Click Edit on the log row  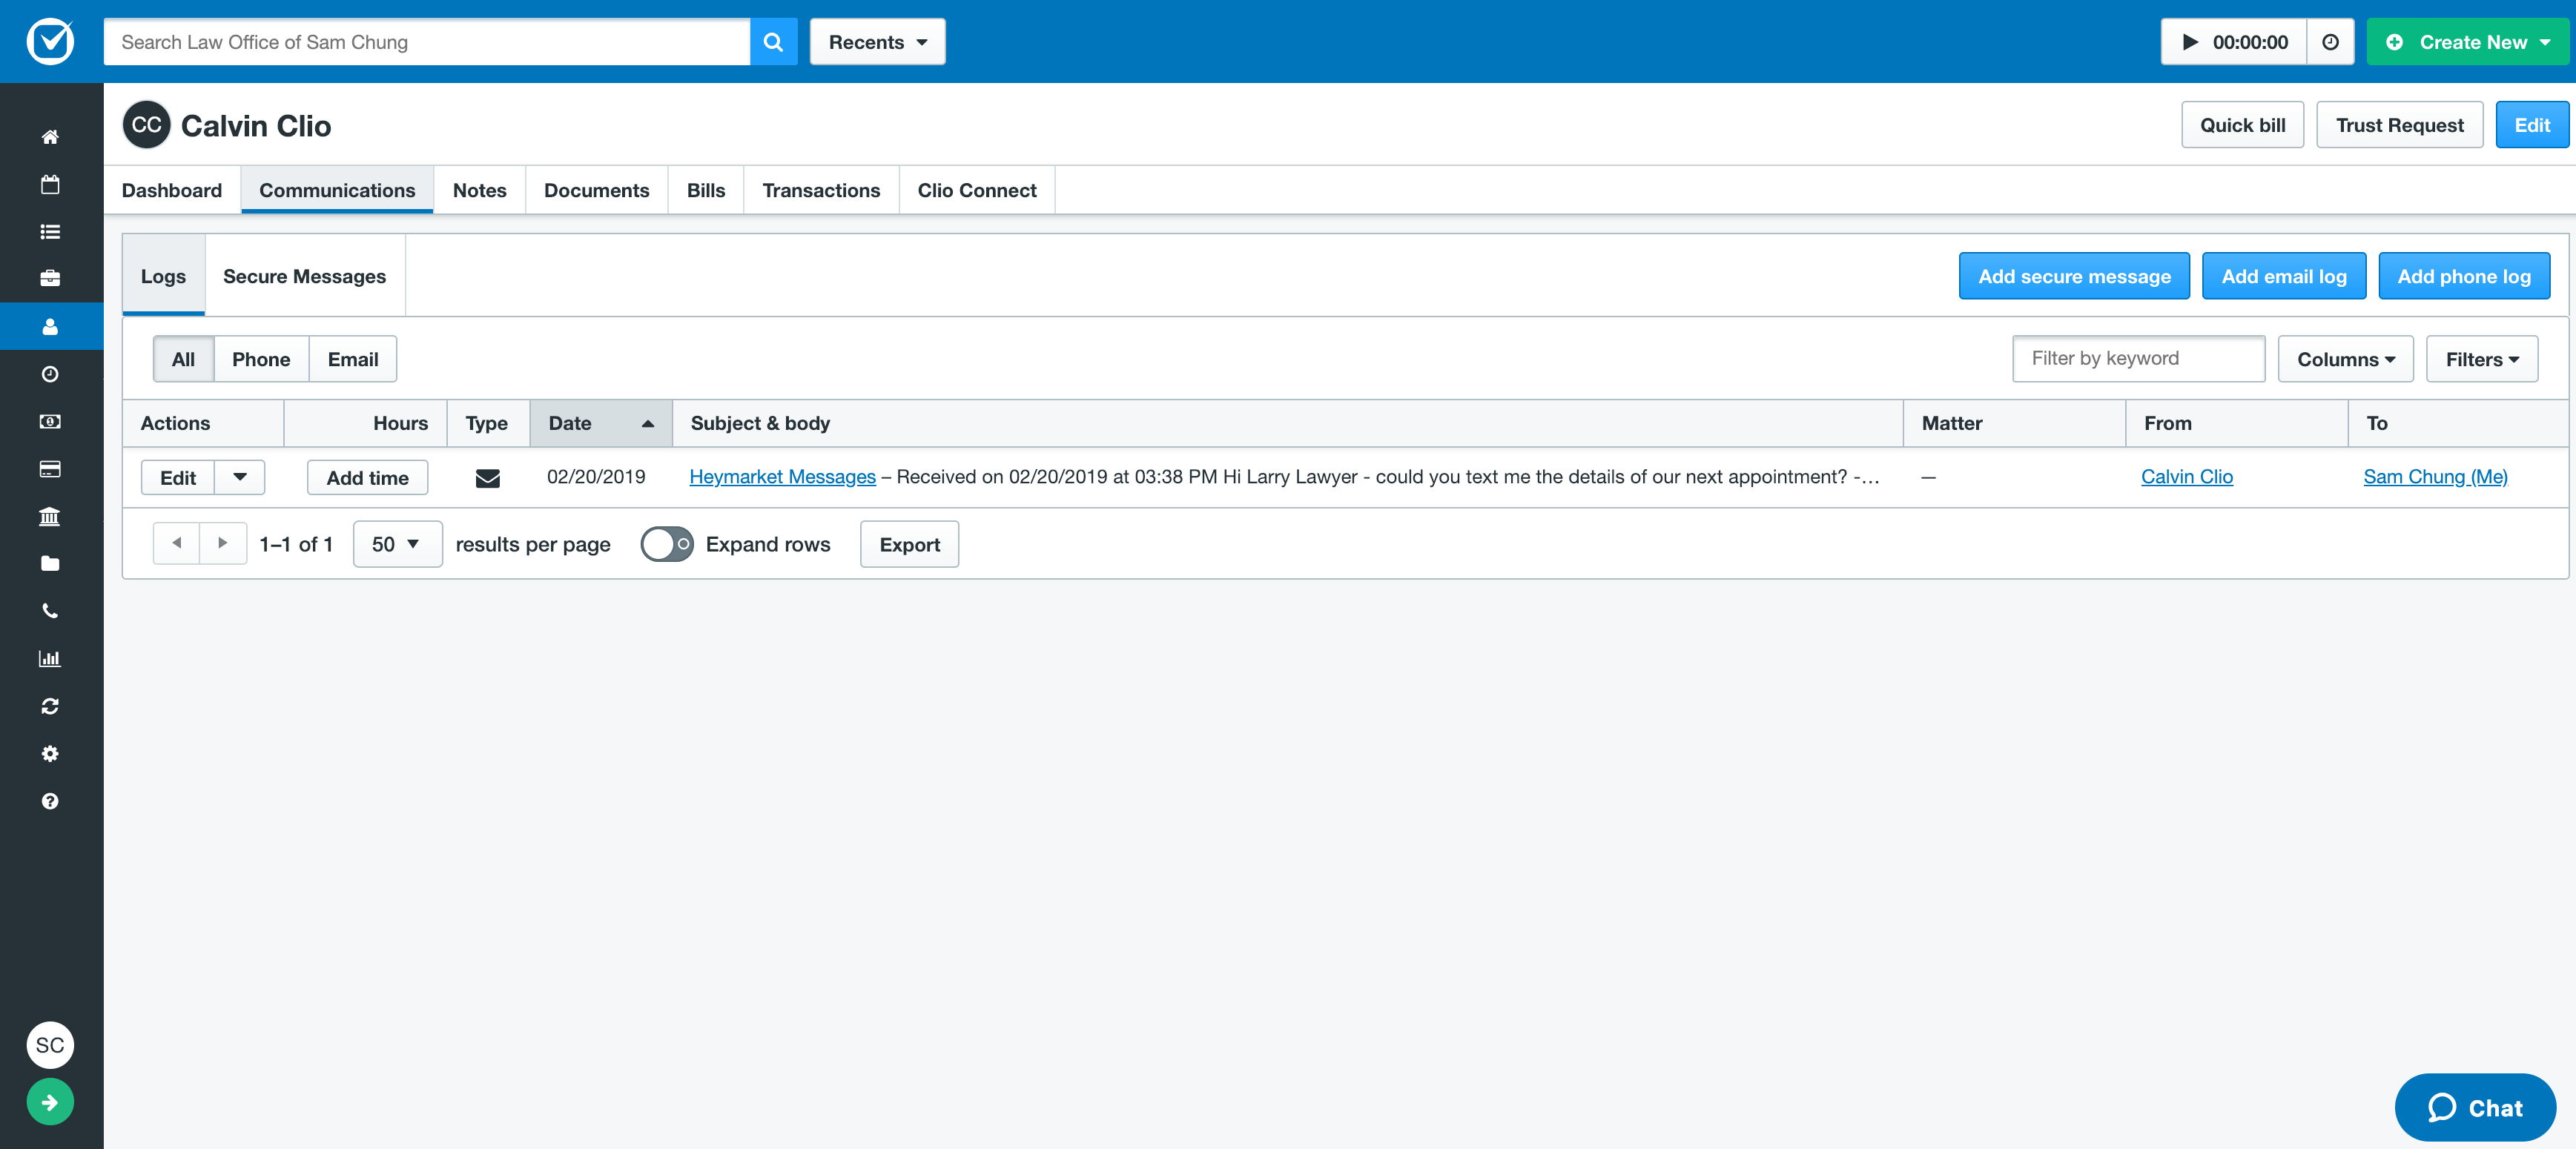(178, 477)
